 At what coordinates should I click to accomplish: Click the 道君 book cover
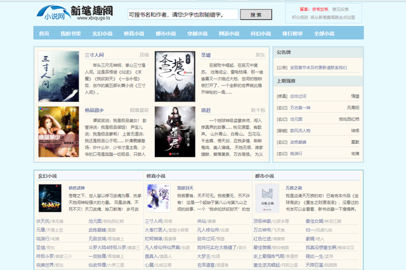pyautogui.click(x=175, y=132)
